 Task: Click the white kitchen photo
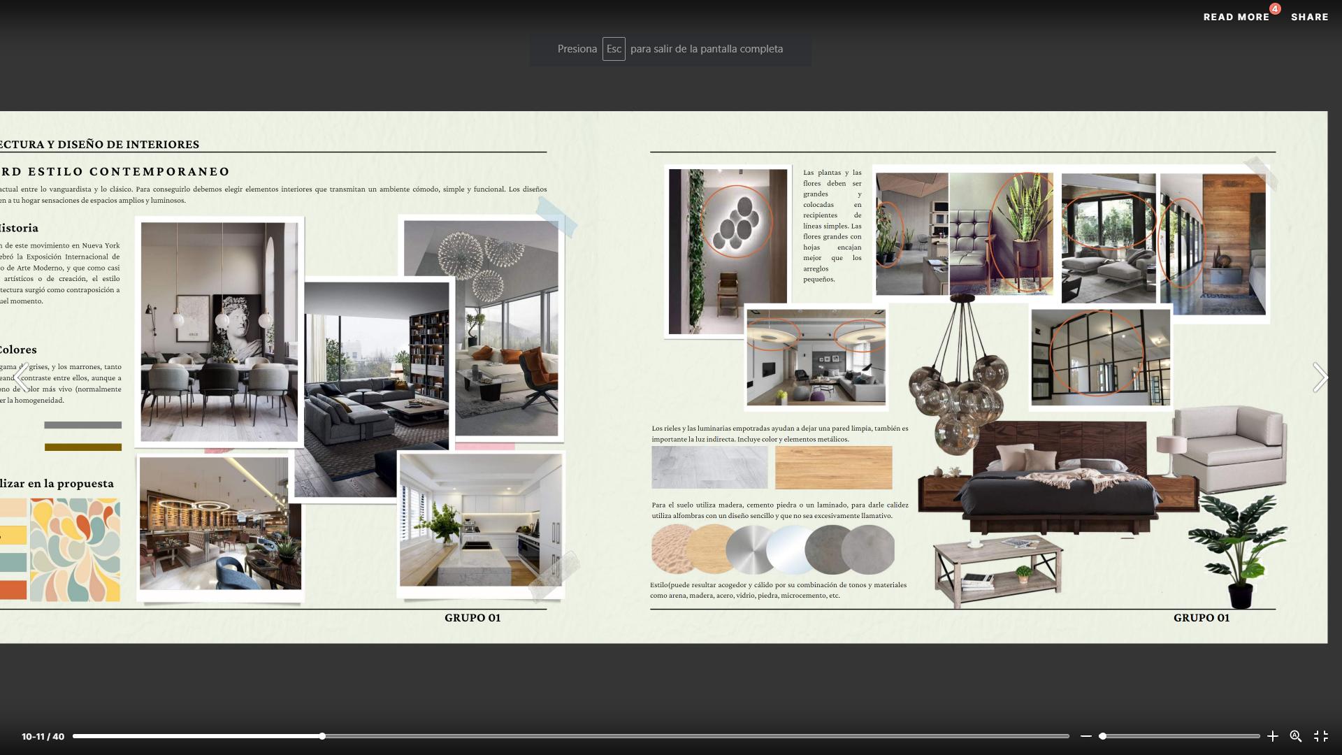pyautogui.click(x=480, y=520)
